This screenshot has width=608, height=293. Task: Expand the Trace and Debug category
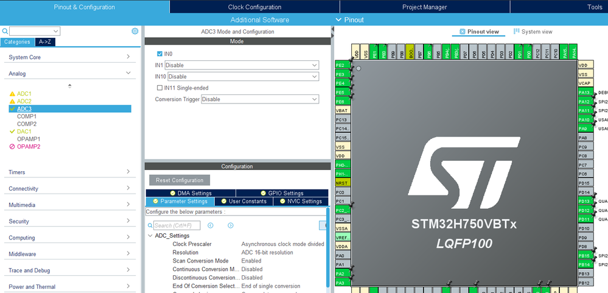69,270
